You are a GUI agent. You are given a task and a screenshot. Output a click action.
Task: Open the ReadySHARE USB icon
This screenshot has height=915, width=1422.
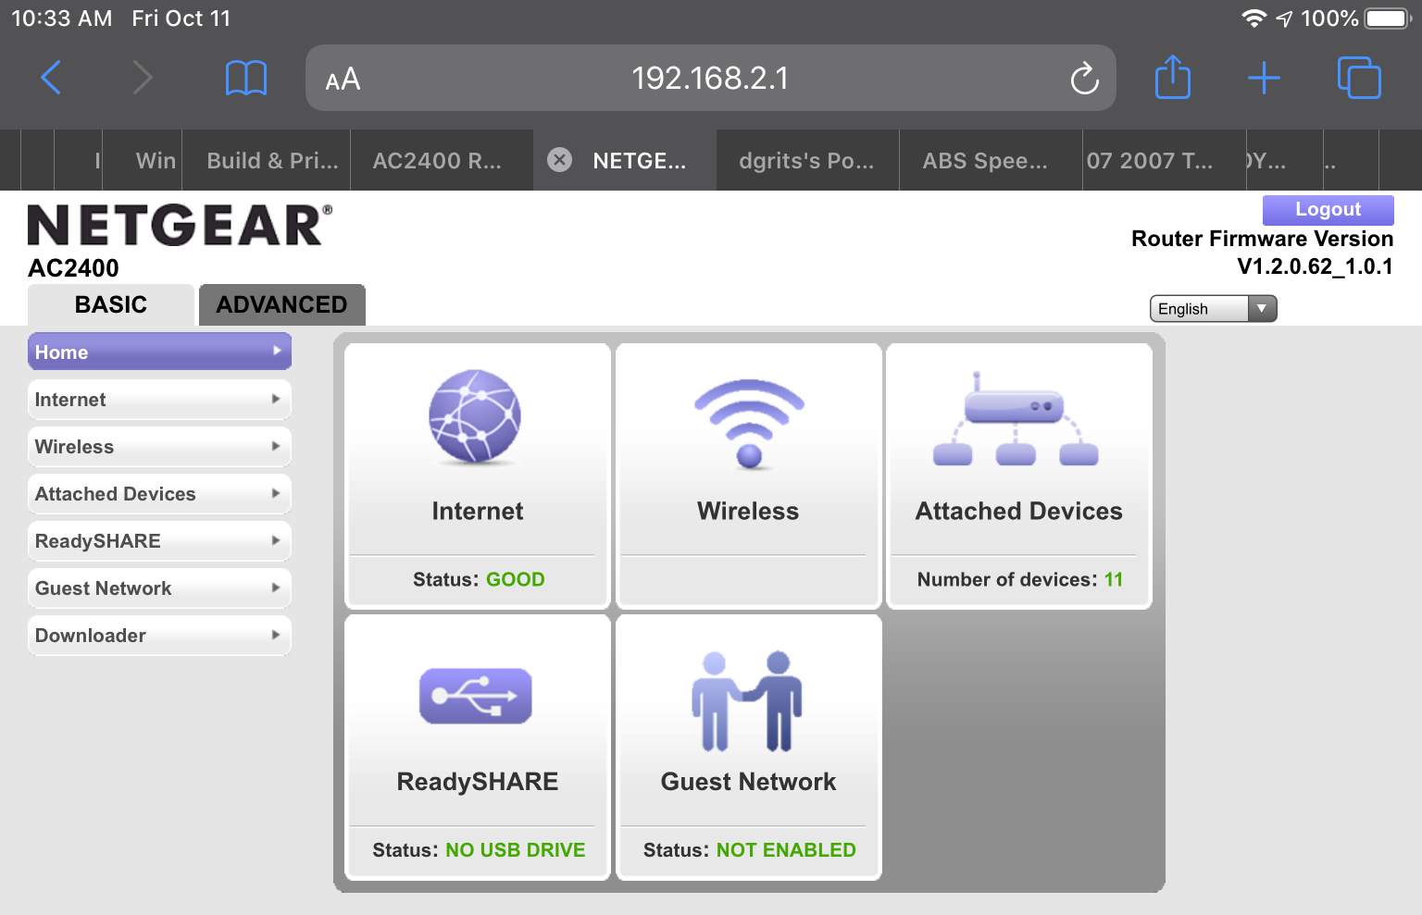476,696
